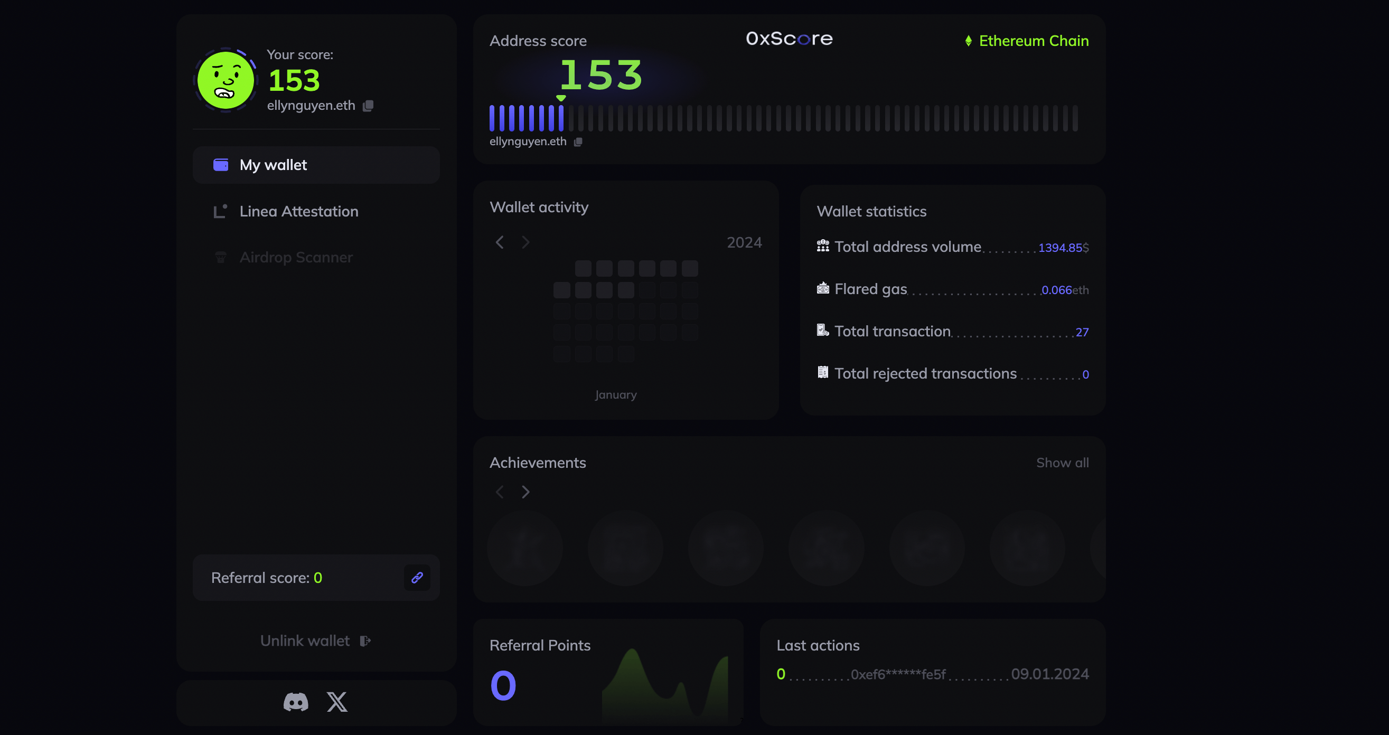1389x735 pixels.
Task: Open Linea Attestation page
Action: (299, 211)
